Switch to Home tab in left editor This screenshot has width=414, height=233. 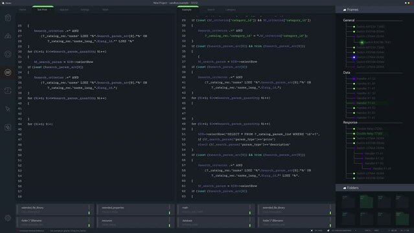click(x=23, y=10)
